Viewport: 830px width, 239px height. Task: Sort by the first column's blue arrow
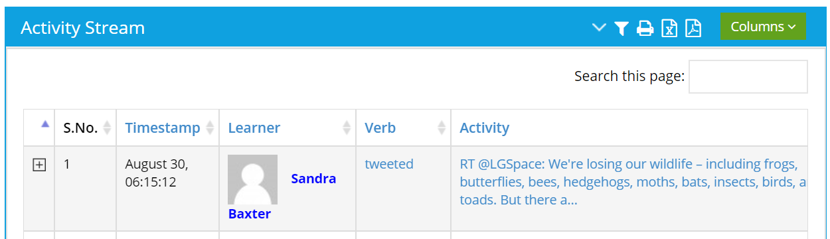coord(45,123)
